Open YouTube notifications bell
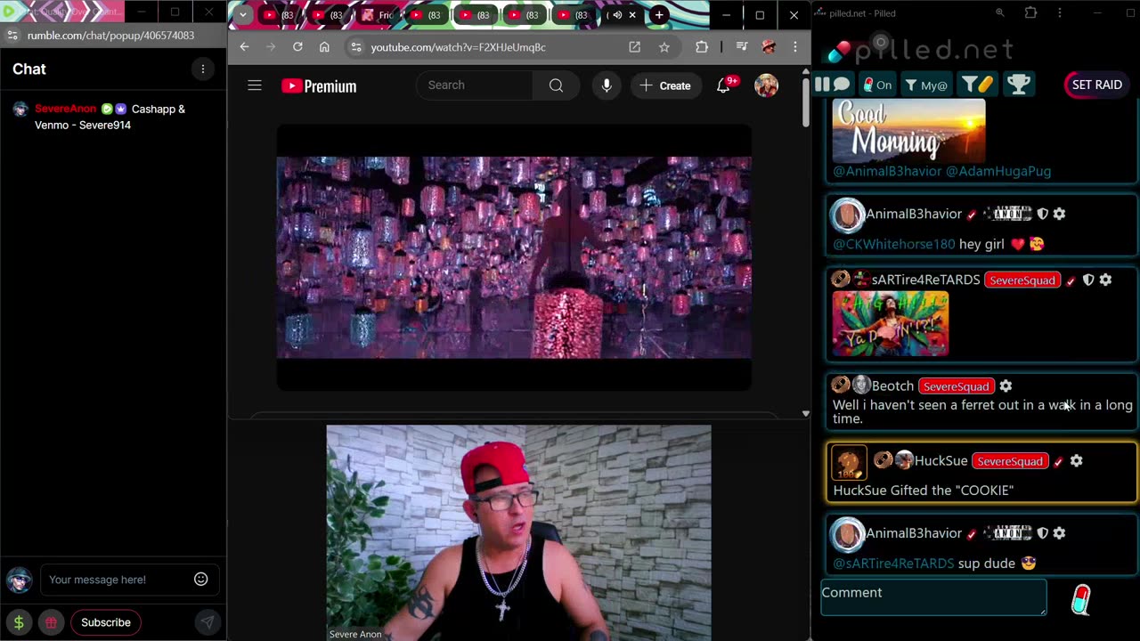Viewport: 1140px width, 641px height. tap(724, 85)
